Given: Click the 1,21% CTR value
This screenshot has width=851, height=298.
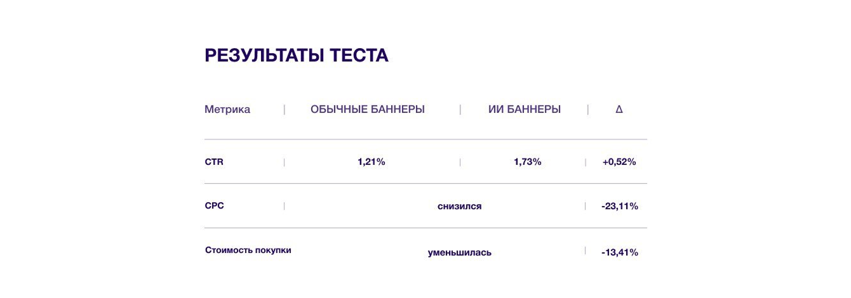Looking at the screenshot, I should point(372,162).
